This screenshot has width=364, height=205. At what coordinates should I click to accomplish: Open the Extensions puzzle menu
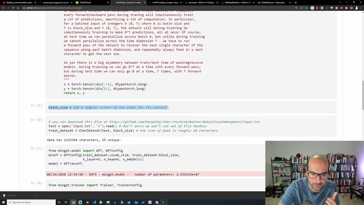click(346, 8)
